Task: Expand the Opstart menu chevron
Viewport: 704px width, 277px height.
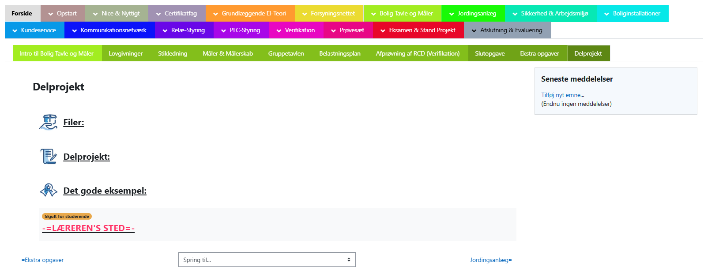Action: click(51, 14)
